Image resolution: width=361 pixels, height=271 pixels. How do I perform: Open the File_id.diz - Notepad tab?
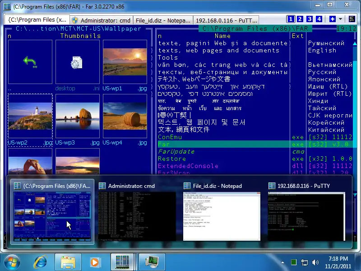[163, 20]
